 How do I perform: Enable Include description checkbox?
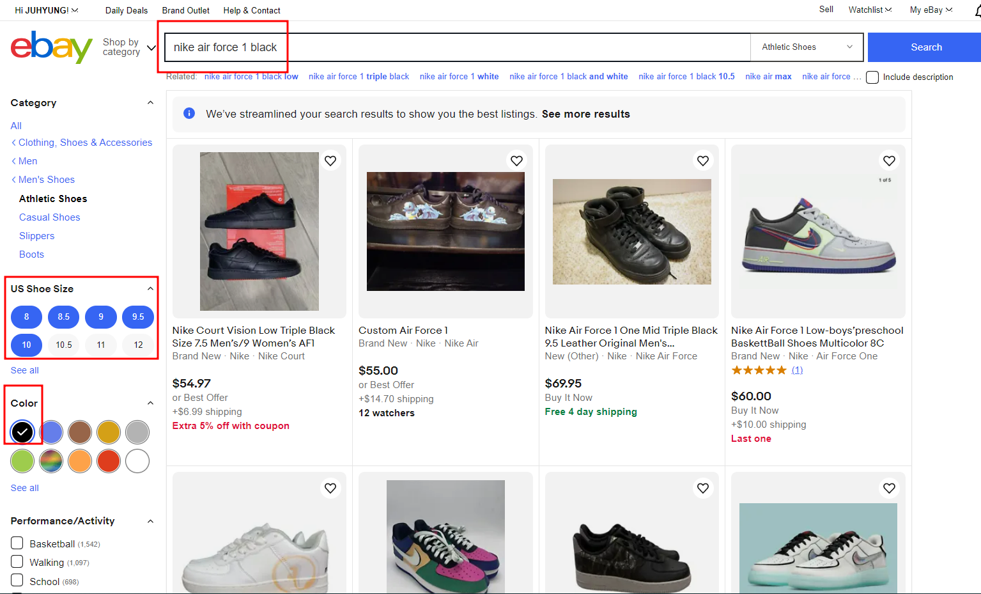pyautogui.click(x=872, y=77)
